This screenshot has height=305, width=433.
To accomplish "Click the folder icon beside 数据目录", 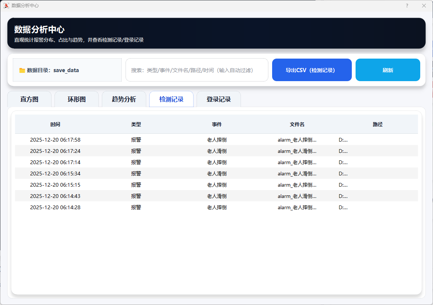I will [x=22, y=70].
